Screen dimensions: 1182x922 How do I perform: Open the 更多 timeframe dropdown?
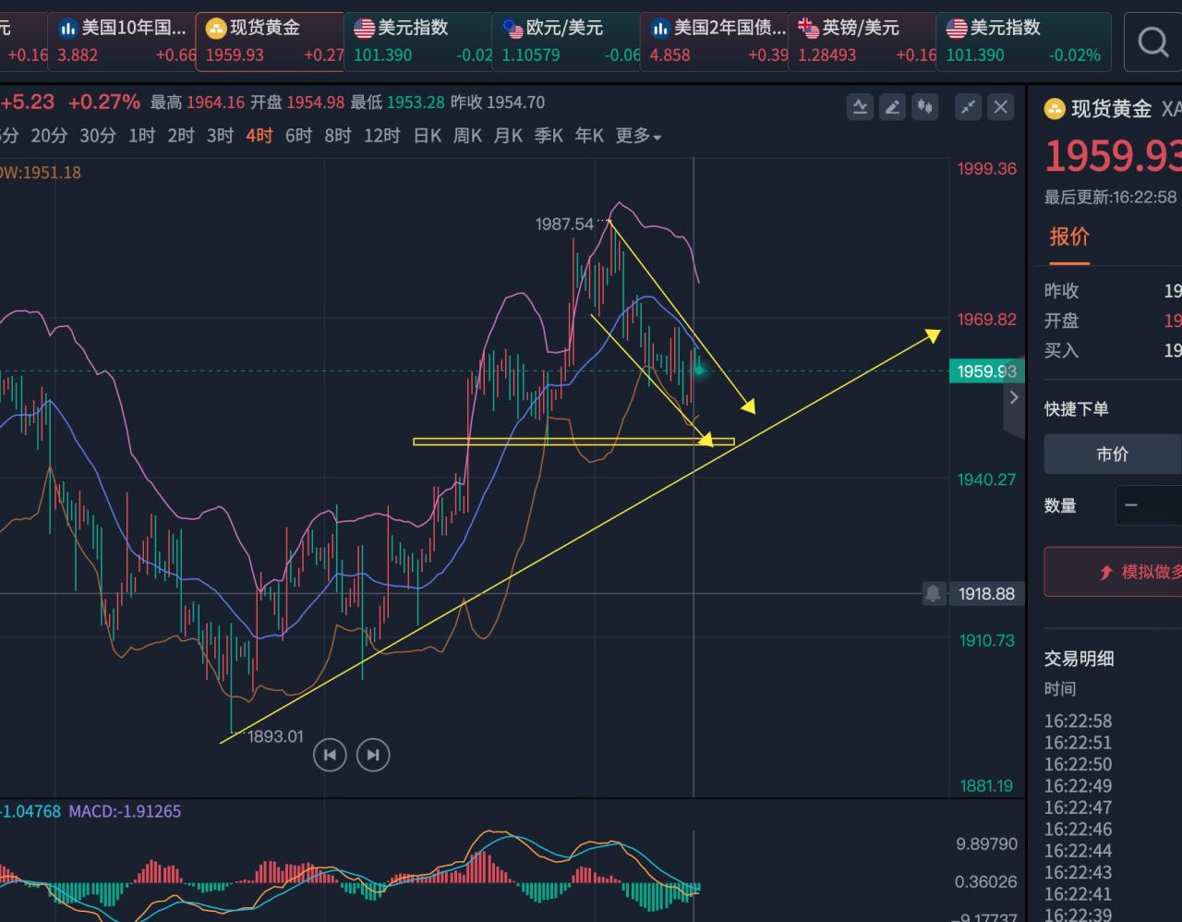click(638, 136)
